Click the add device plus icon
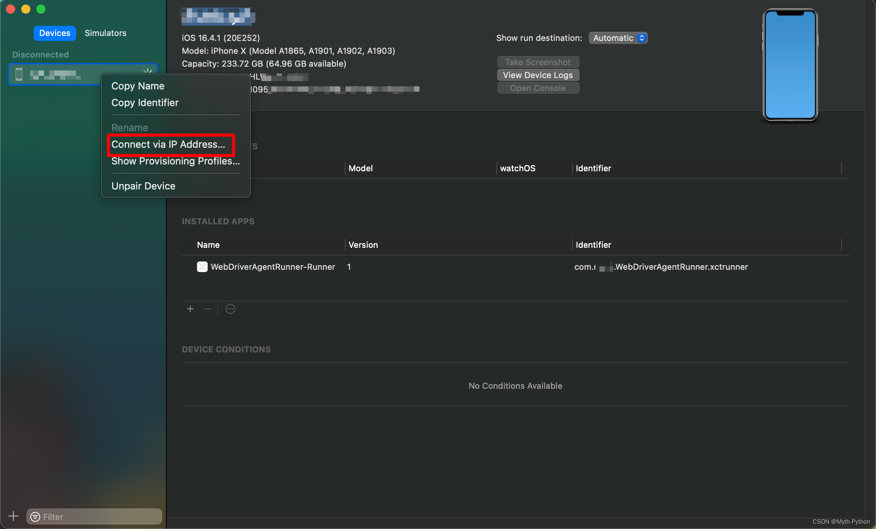Image resolution: width=876 pixels, height=529 pixels. (x=13, y=516)
